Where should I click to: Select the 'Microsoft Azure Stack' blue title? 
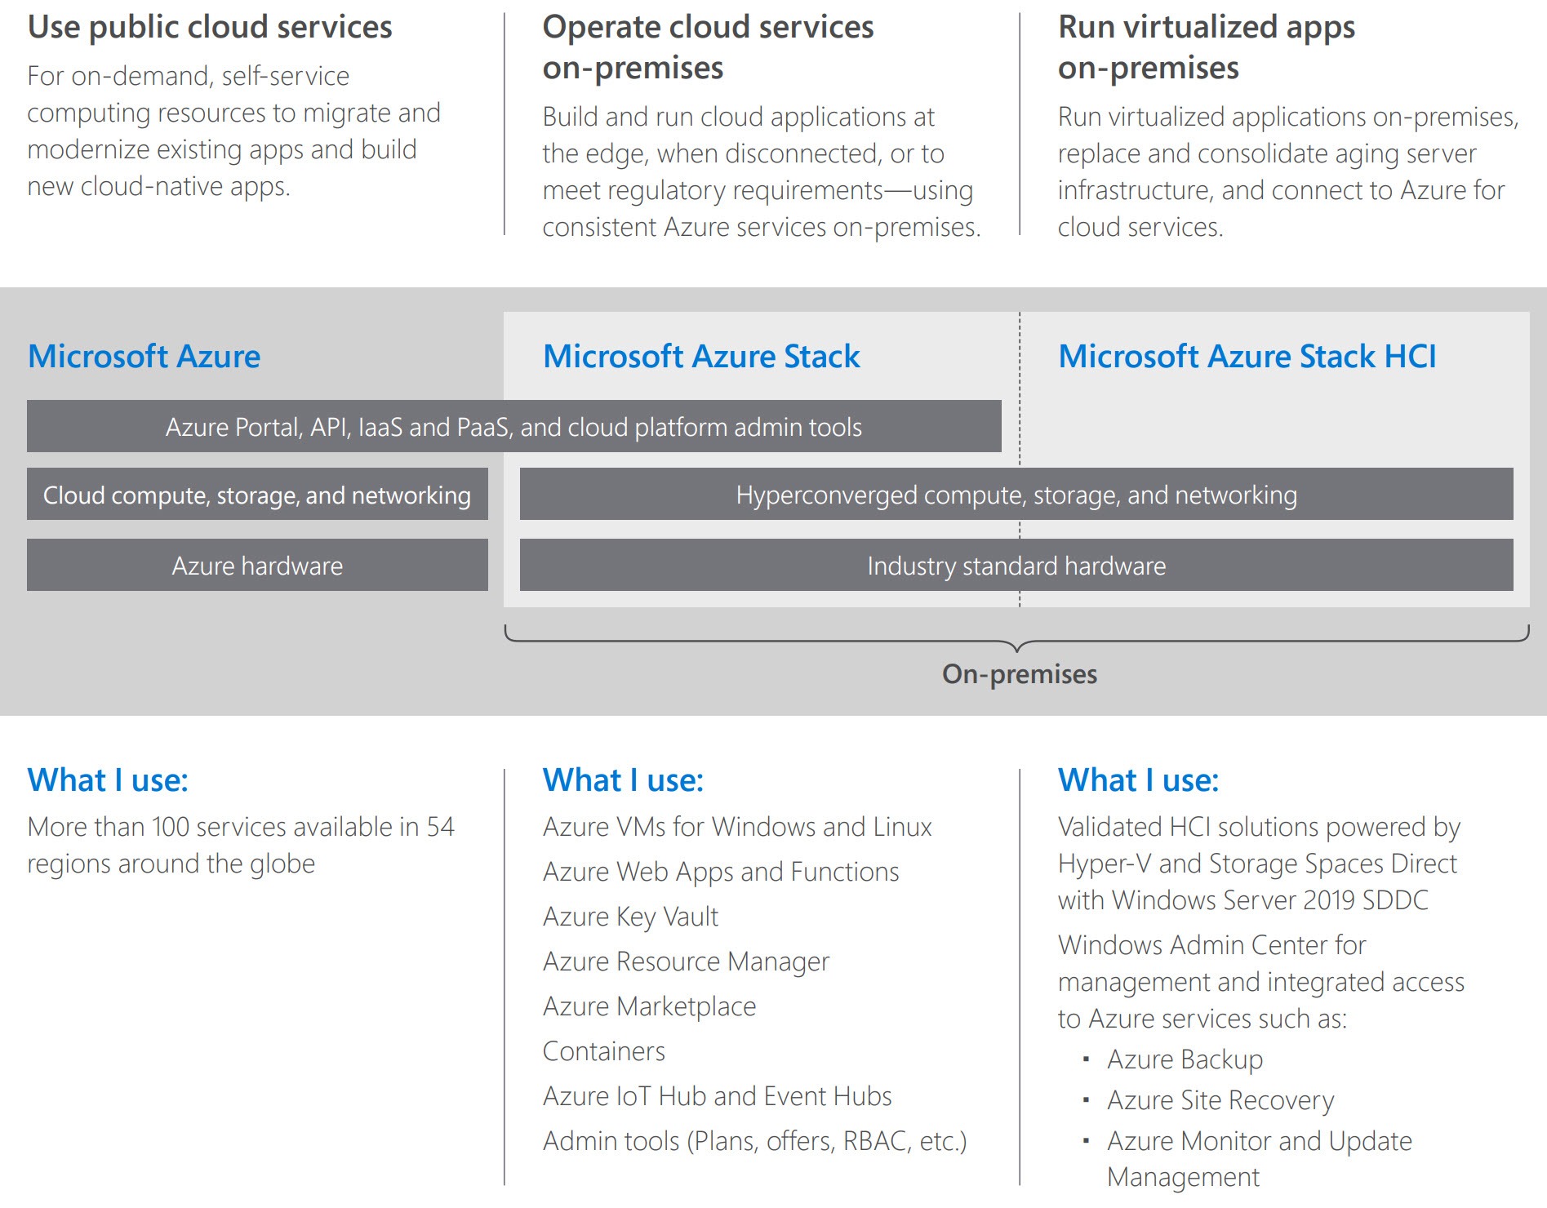[x=701, y=357]
